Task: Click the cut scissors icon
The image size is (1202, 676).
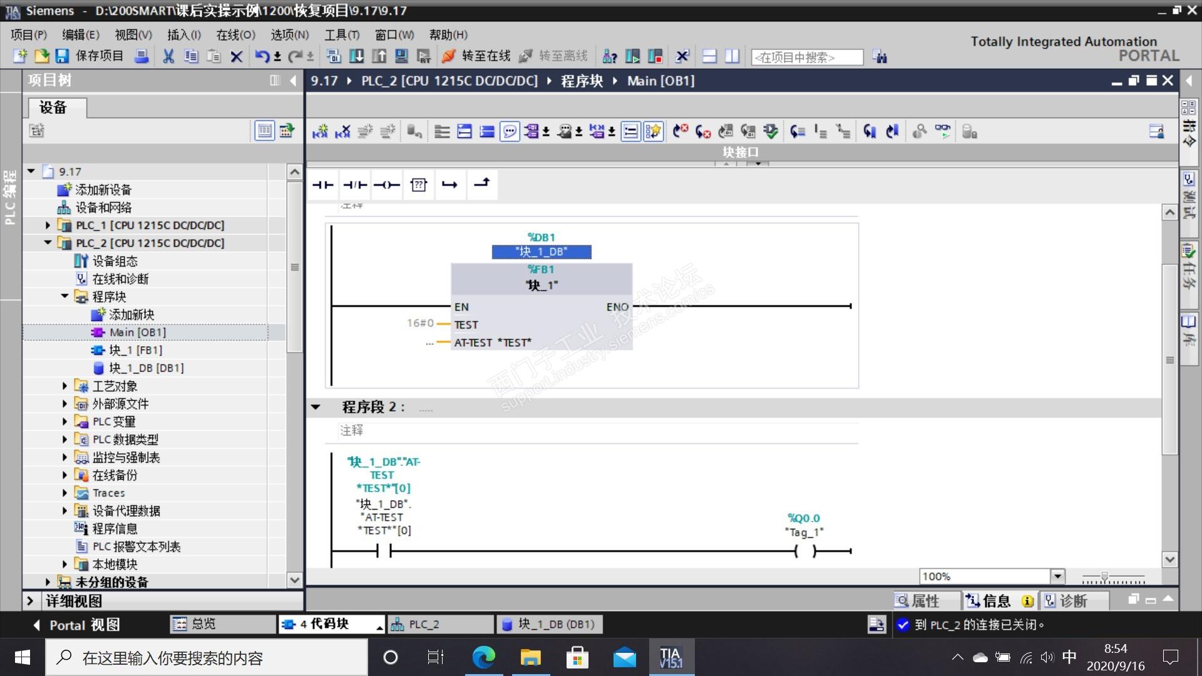Action: pyautogui.click(x=168, y=56)
